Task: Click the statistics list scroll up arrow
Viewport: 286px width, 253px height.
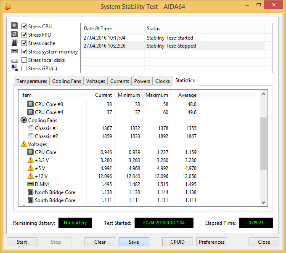Action: tap(263, 94)
